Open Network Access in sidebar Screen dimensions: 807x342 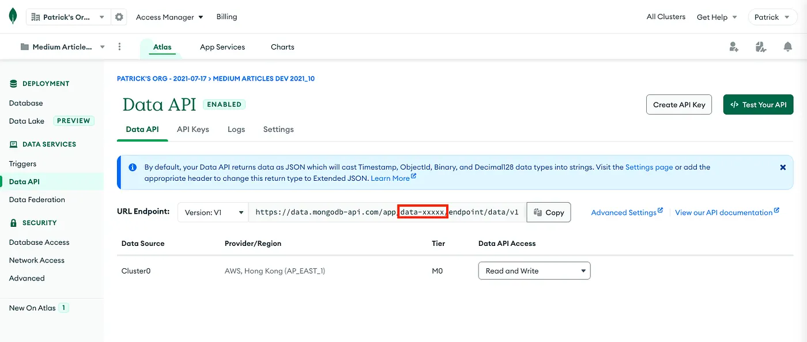pyautogui.click(x=37, y=260)
